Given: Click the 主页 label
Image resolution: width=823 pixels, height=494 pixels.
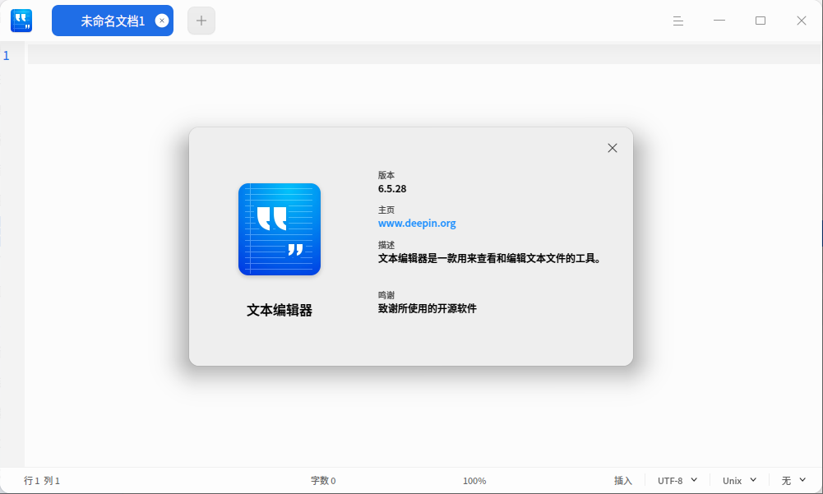Looking at the screenshot, I should click(386, 210).
